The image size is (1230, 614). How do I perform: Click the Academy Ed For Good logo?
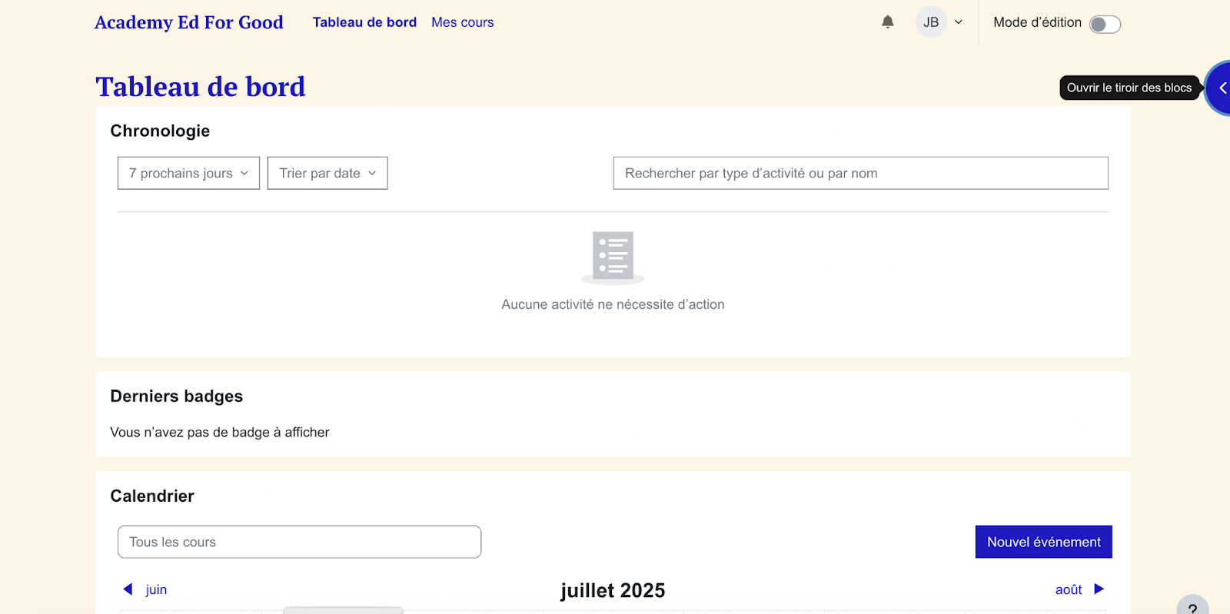point(189,22)
